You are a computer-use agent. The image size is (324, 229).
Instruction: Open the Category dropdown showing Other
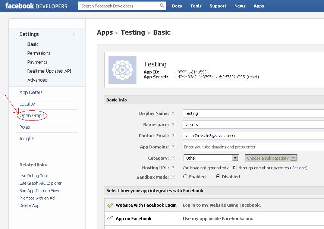[x=211, y=158]
